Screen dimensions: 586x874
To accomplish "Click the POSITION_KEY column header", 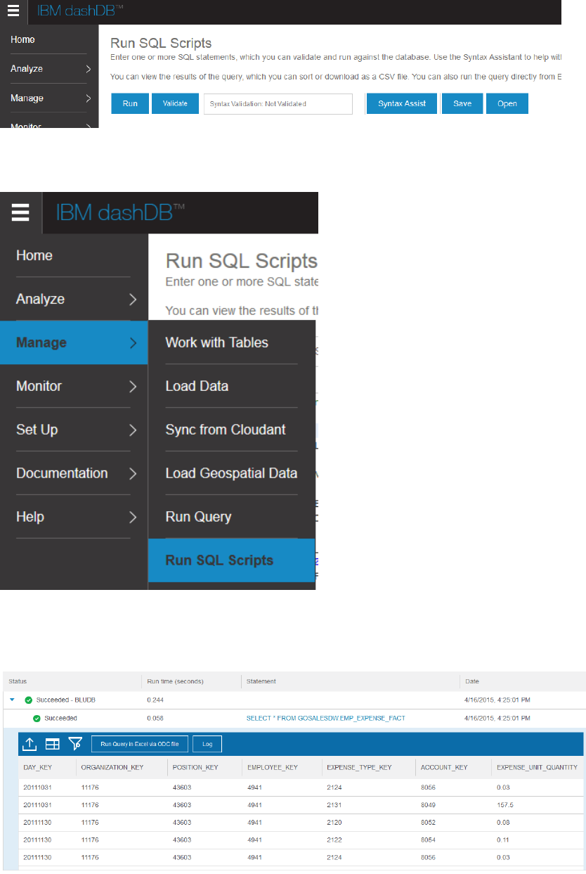I will pyautogui.click(x=195, y=767).
